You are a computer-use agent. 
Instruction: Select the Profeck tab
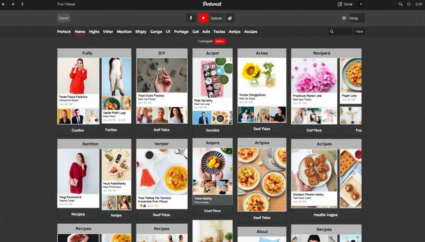coord(64,31)
